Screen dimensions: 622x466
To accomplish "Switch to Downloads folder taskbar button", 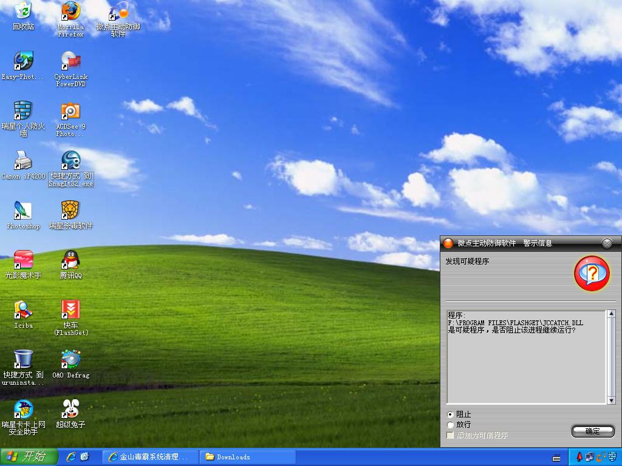I will 248,457.
